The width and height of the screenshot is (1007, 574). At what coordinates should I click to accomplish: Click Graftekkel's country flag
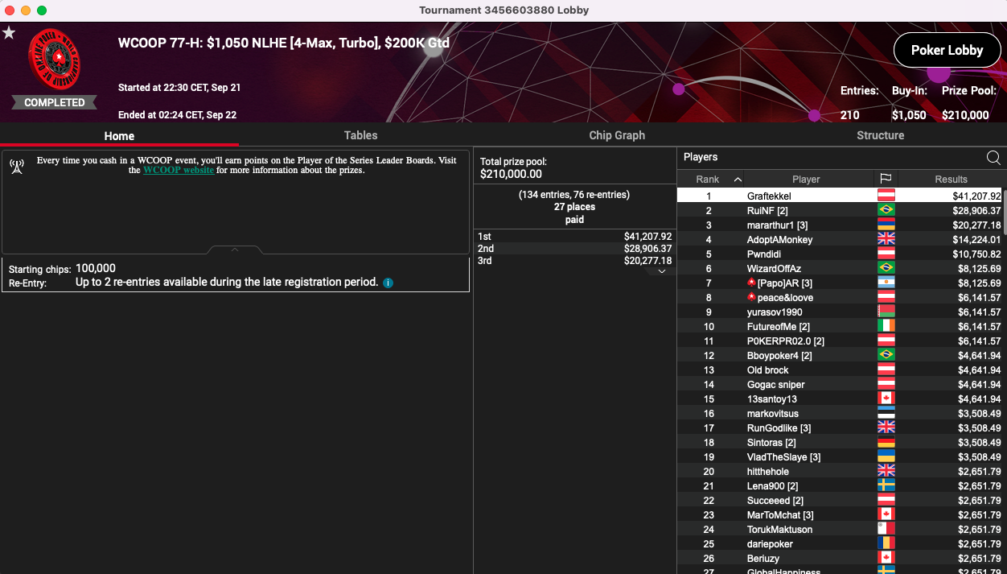point(886,196)
